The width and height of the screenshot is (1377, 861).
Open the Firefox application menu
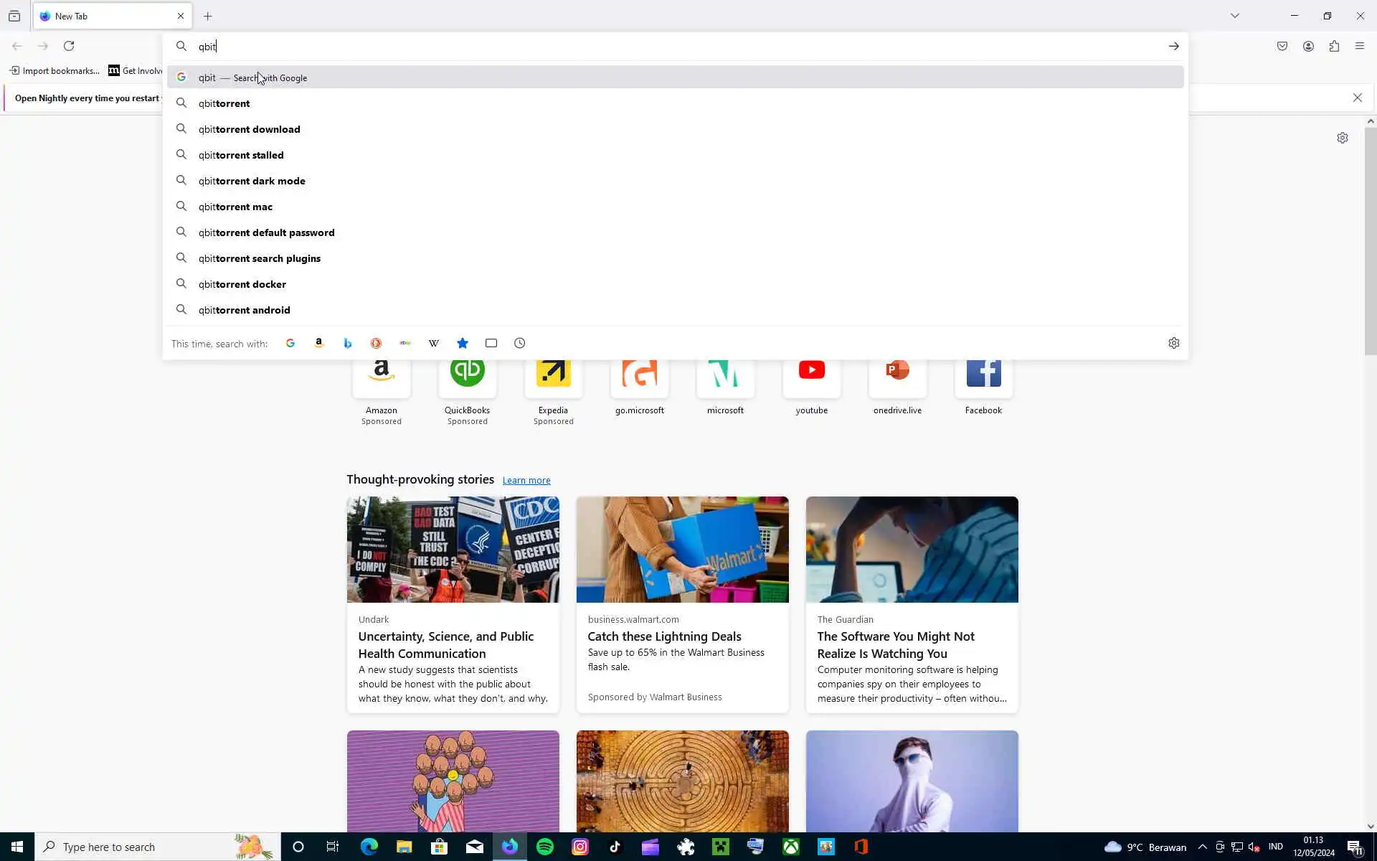(1359, 47)
